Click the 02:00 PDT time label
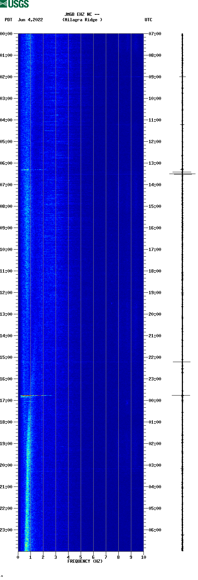 tap(6, 77)
